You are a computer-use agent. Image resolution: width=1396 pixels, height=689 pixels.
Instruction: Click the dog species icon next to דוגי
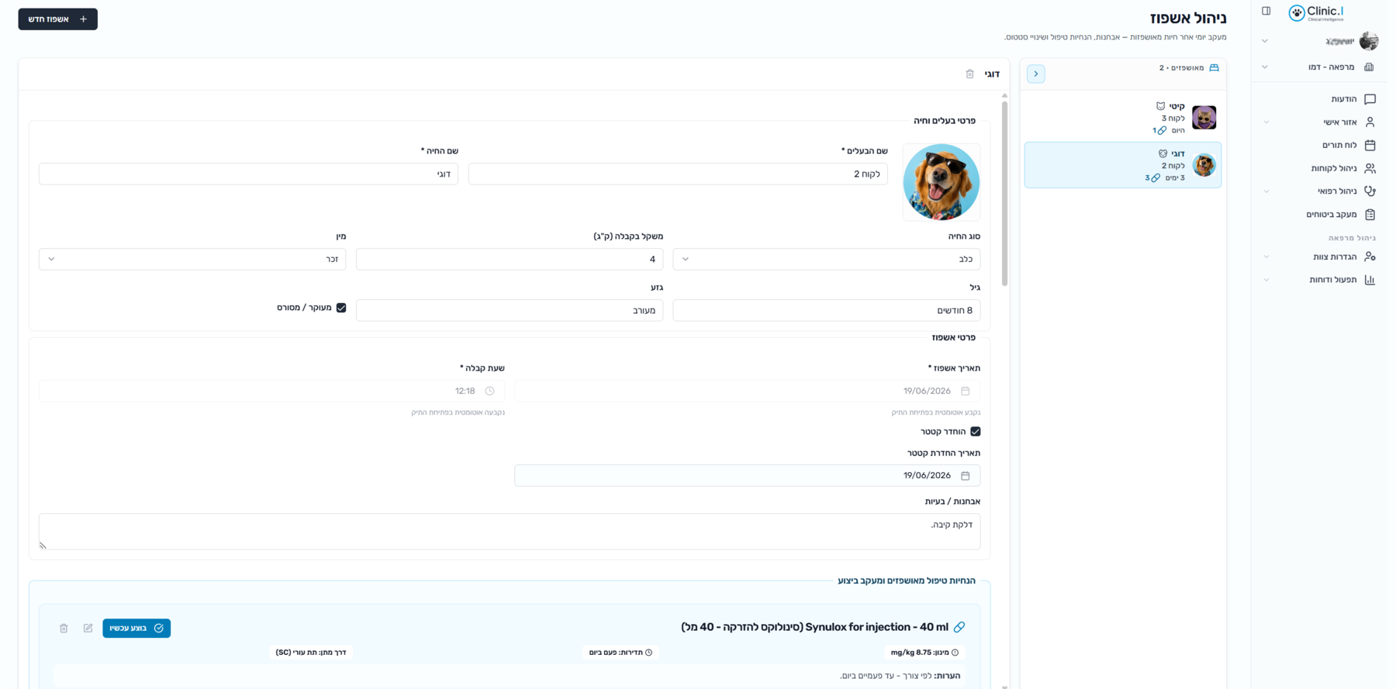pos(1163,153)
